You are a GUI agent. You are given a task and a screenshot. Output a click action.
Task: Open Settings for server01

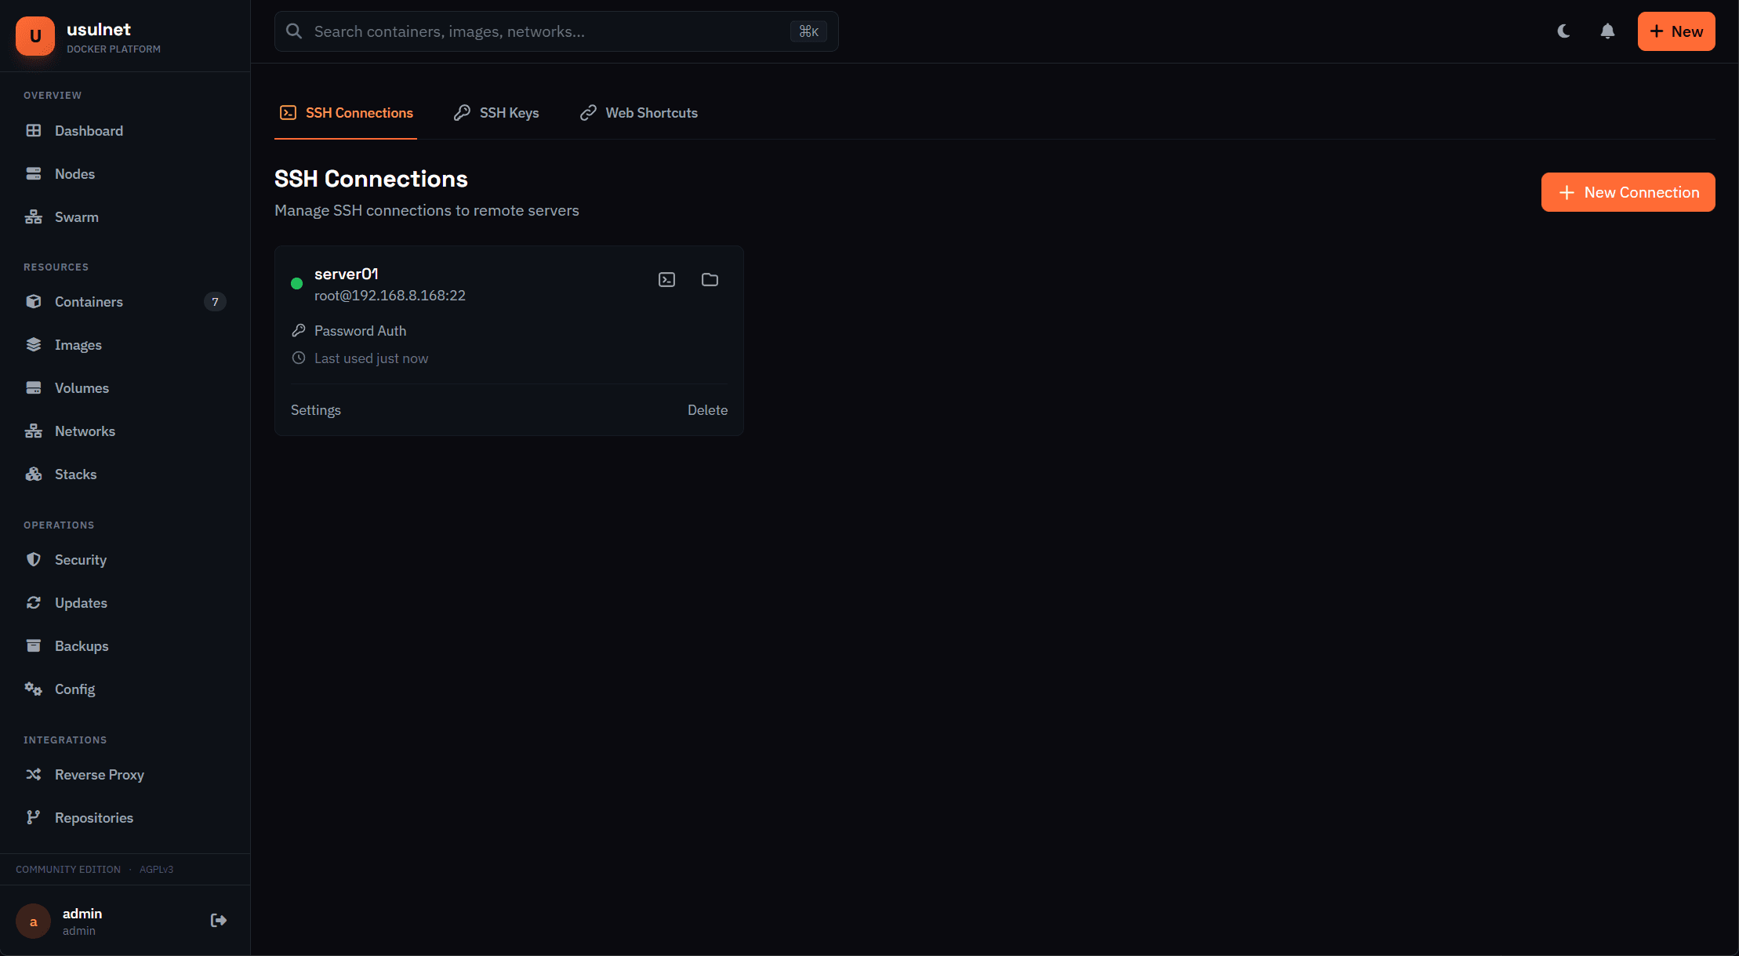(315, 409)
